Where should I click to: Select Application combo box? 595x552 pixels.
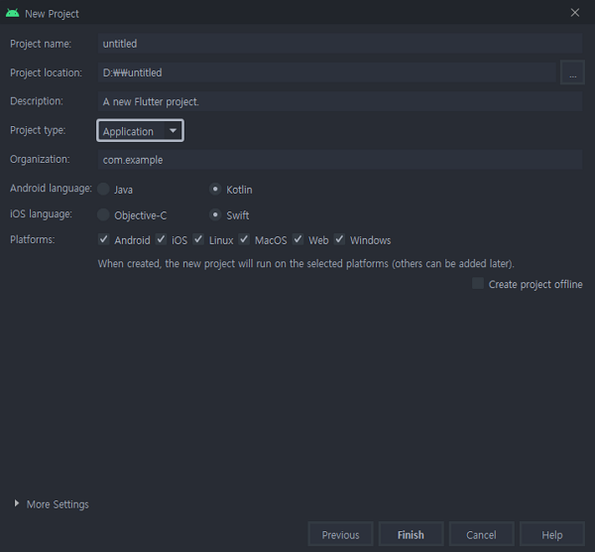click(x=140, y=131)
